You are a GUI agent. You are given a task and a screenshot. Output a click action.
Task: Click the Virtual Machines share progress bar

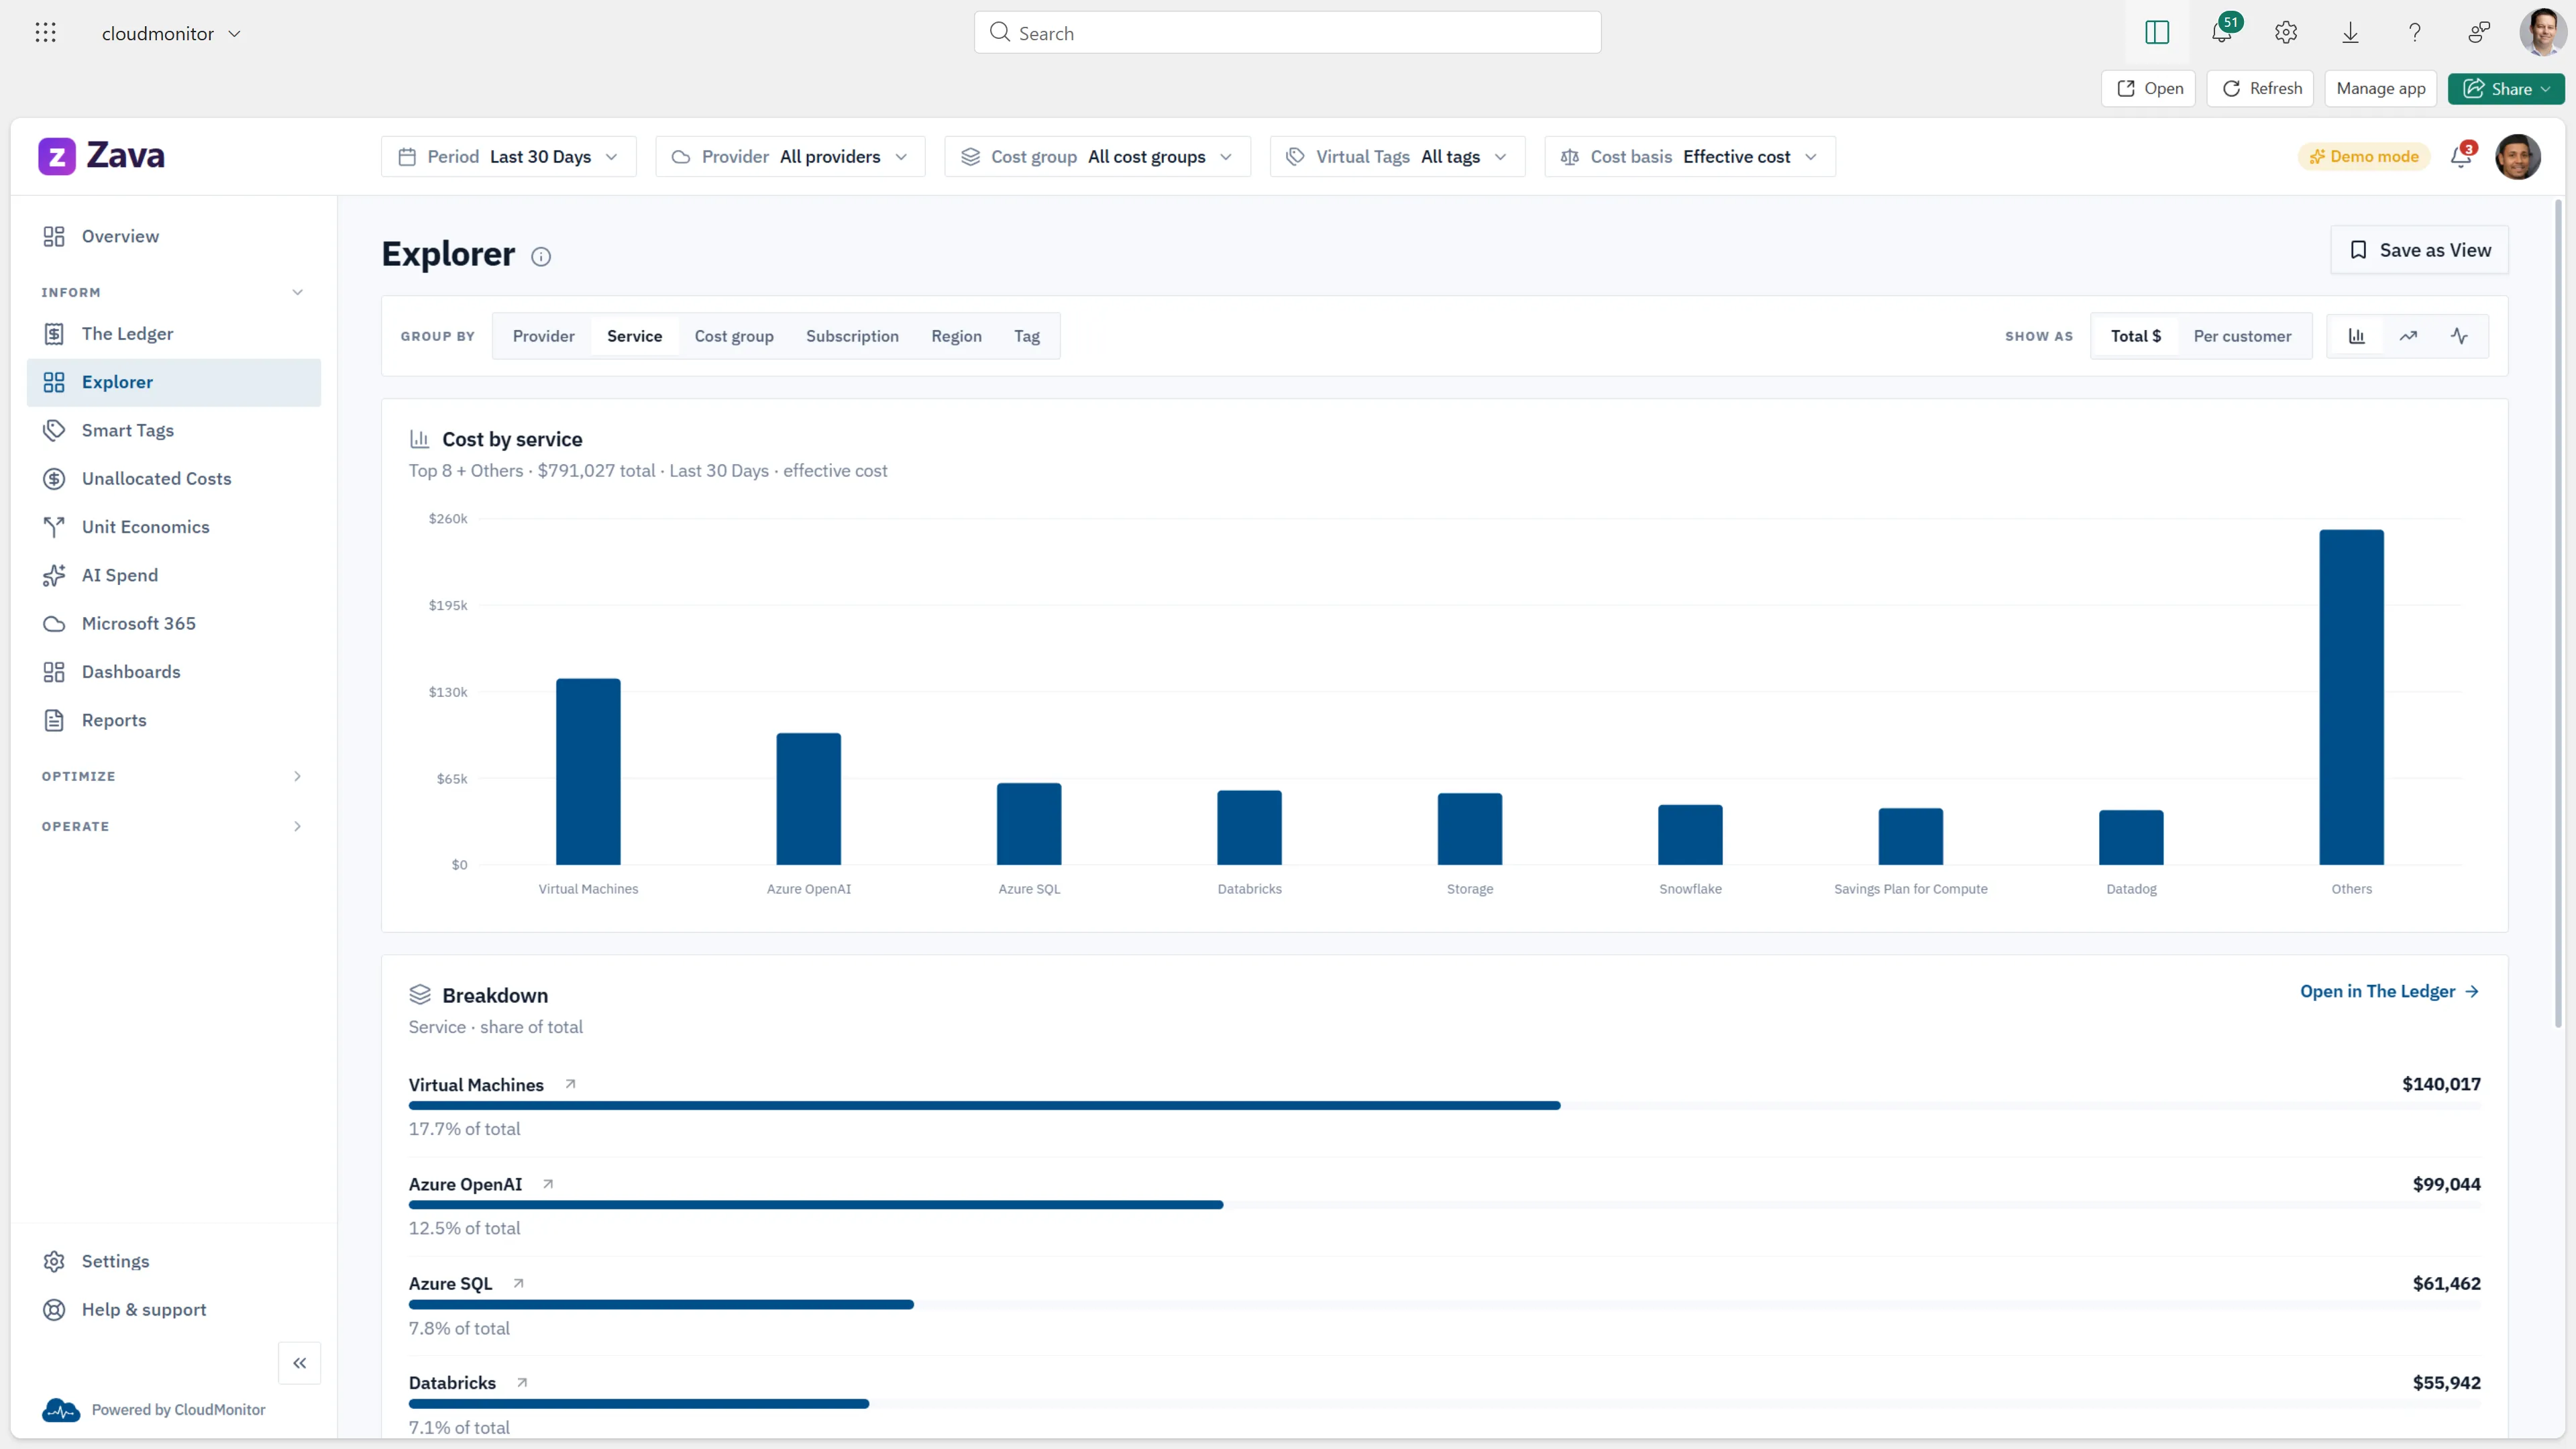tap(1444, 1105)
